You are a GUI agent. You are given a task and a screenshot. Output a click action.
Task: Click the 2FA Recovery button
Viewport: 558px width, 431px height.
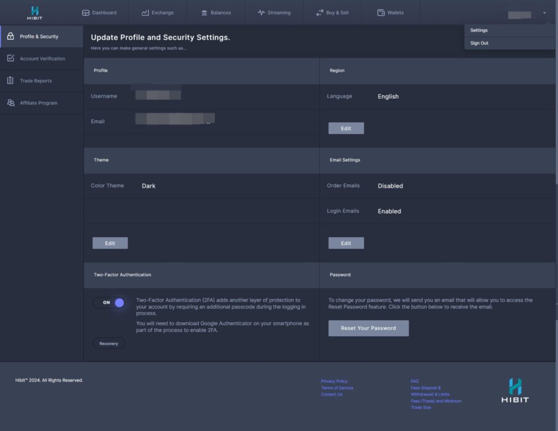(108, 344)
